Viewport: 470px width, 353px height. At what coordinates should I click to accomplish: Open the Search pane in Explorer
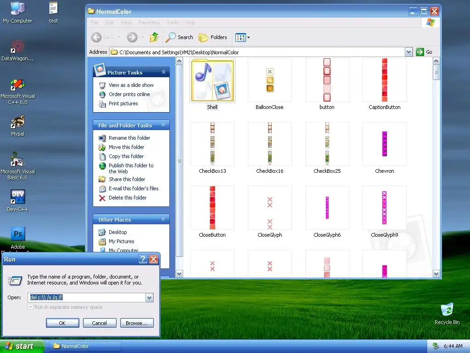pos(179,37)
